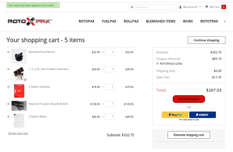Remove the ROTOPAX25 coupon
The height and width of the screenshot is (152, 233).
[x=158, y=63]
